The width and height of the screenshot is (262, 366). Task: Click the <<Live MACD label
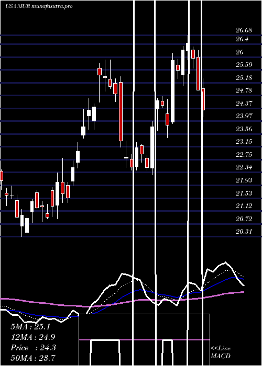(221, 352)
